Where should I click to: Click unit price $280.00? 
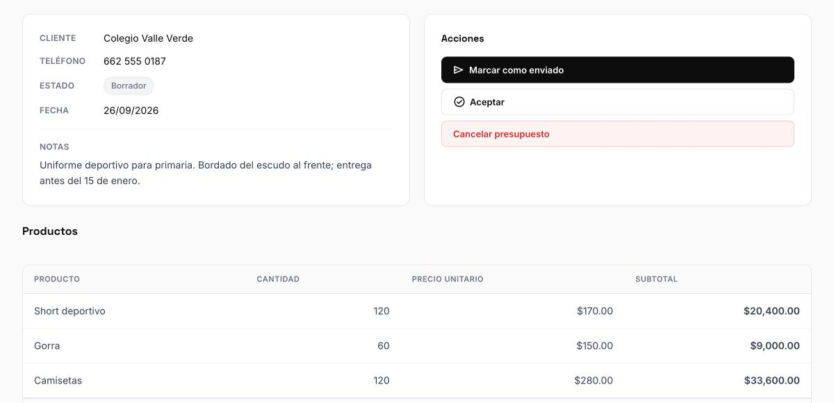[x=594, y=381]
